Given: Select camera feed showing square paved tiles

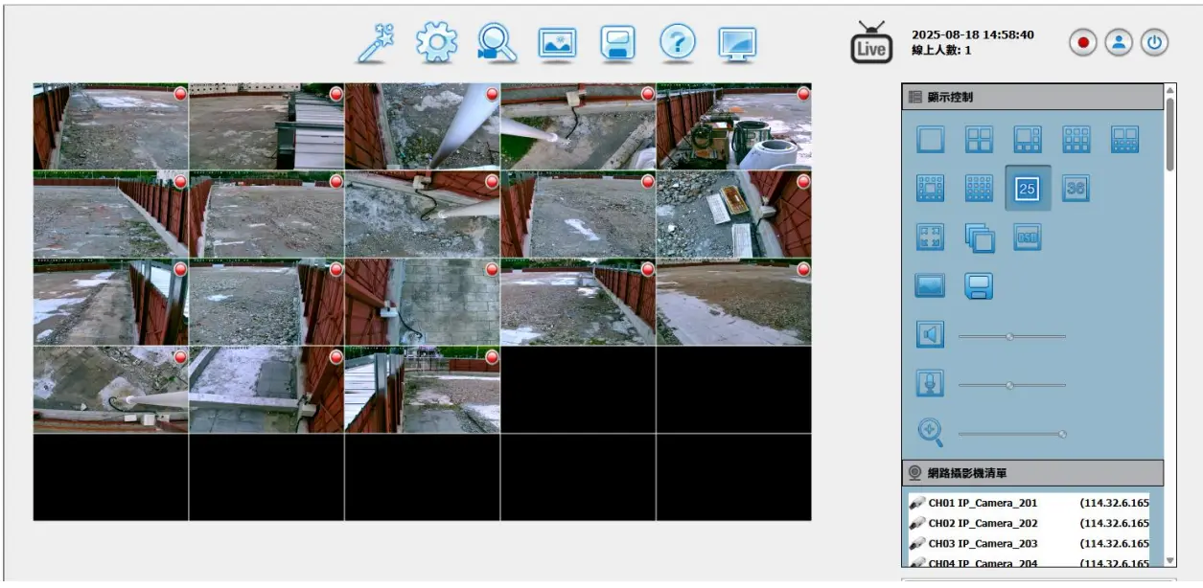Looking at the screenshot, I should (x=423, y=302).
